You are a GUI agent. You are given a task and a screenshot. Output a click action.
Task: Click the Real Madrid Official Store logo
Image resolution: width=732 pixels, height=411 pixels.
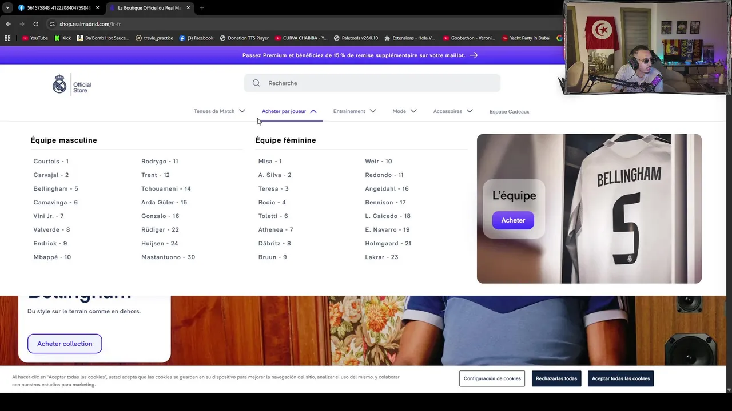(x=72, y=84)
